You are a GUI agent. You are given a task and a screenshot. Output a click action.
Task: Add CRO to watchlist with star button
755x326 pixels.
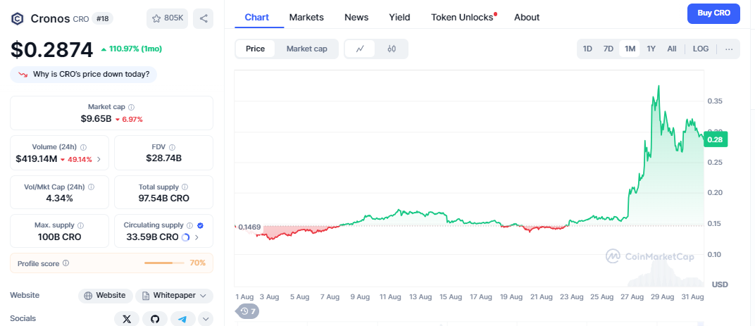click(168, 19)
